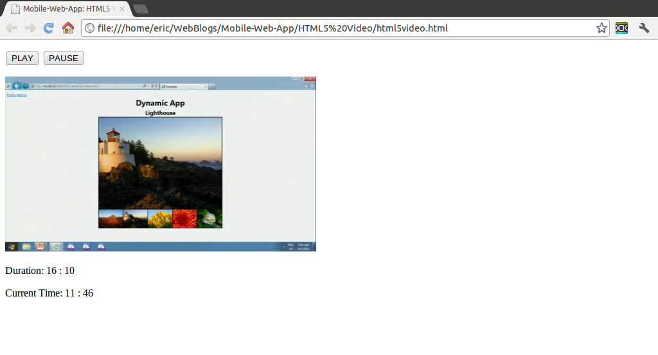This screenshot has width=658, height=355.
Task: Click the Main Menu link in the video
Action: 16,95
